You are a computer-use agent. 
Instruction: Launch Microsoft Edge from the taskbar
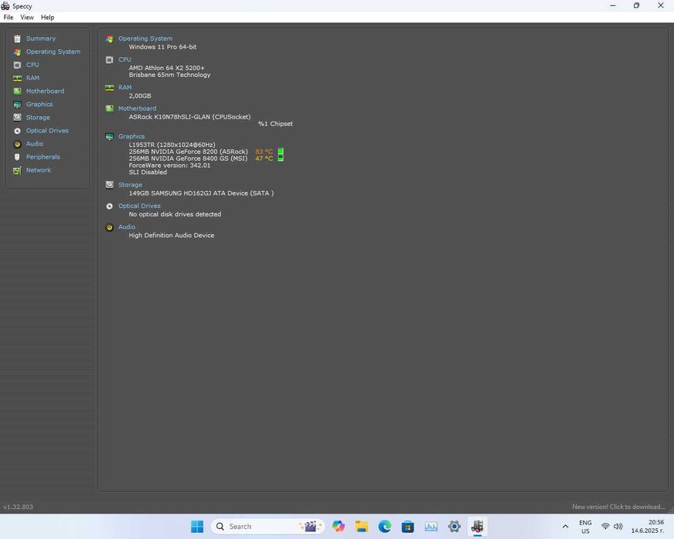pos(384,527)
